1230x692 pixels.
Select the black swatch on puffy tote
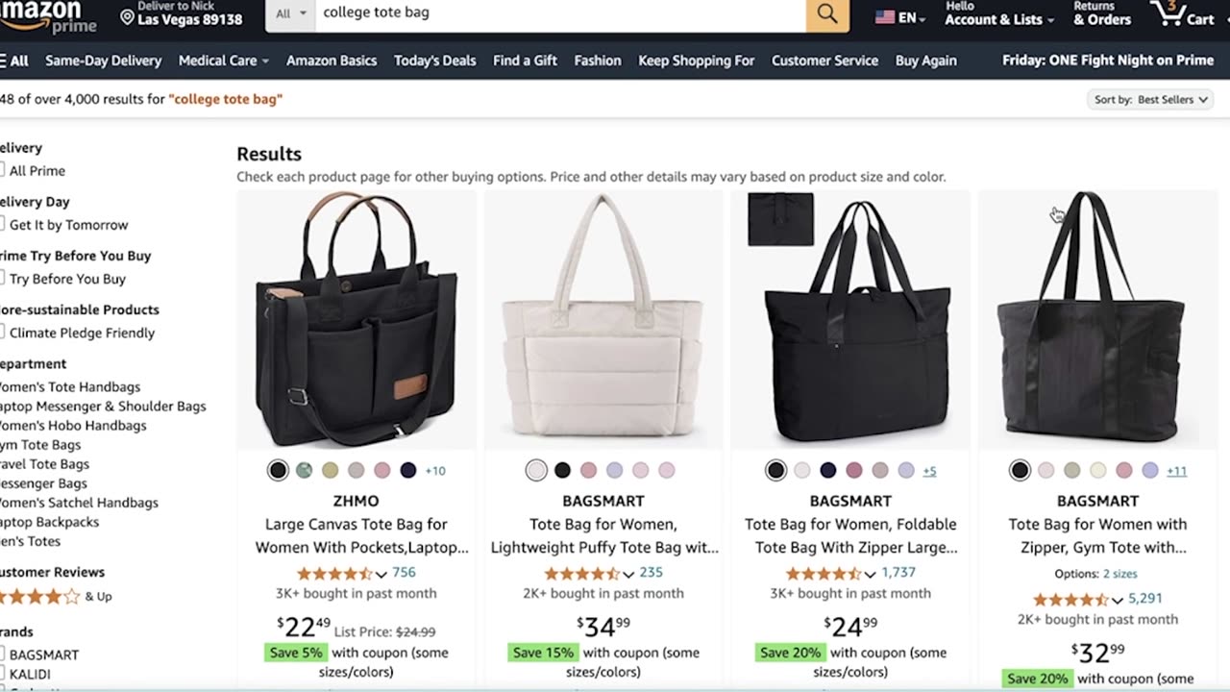coord(563,470)
